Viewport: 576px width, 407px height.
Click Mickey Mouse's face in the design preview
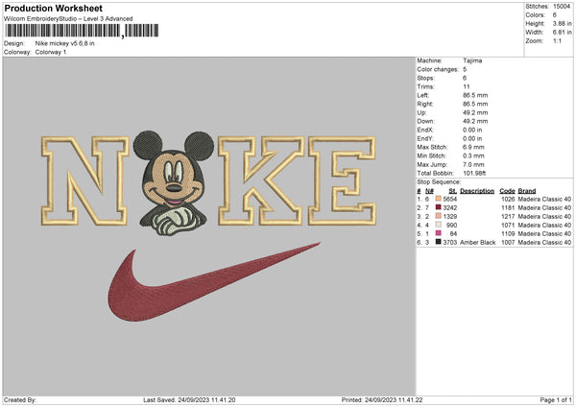click(173, 180)
